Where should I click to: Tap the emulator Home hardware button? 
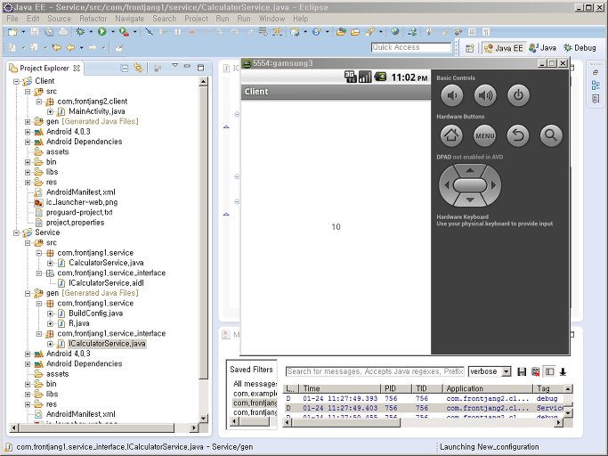point(451,136)
